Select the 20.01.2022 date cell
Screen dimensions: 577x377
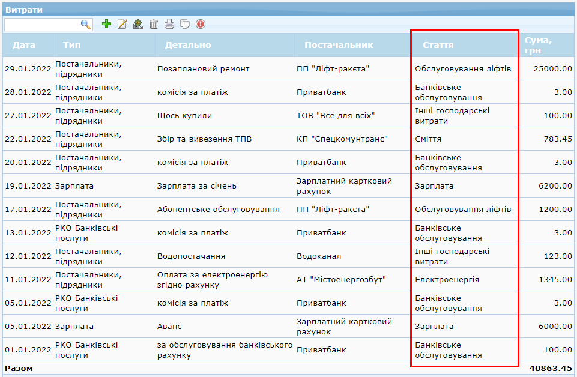tap(28, 163)
